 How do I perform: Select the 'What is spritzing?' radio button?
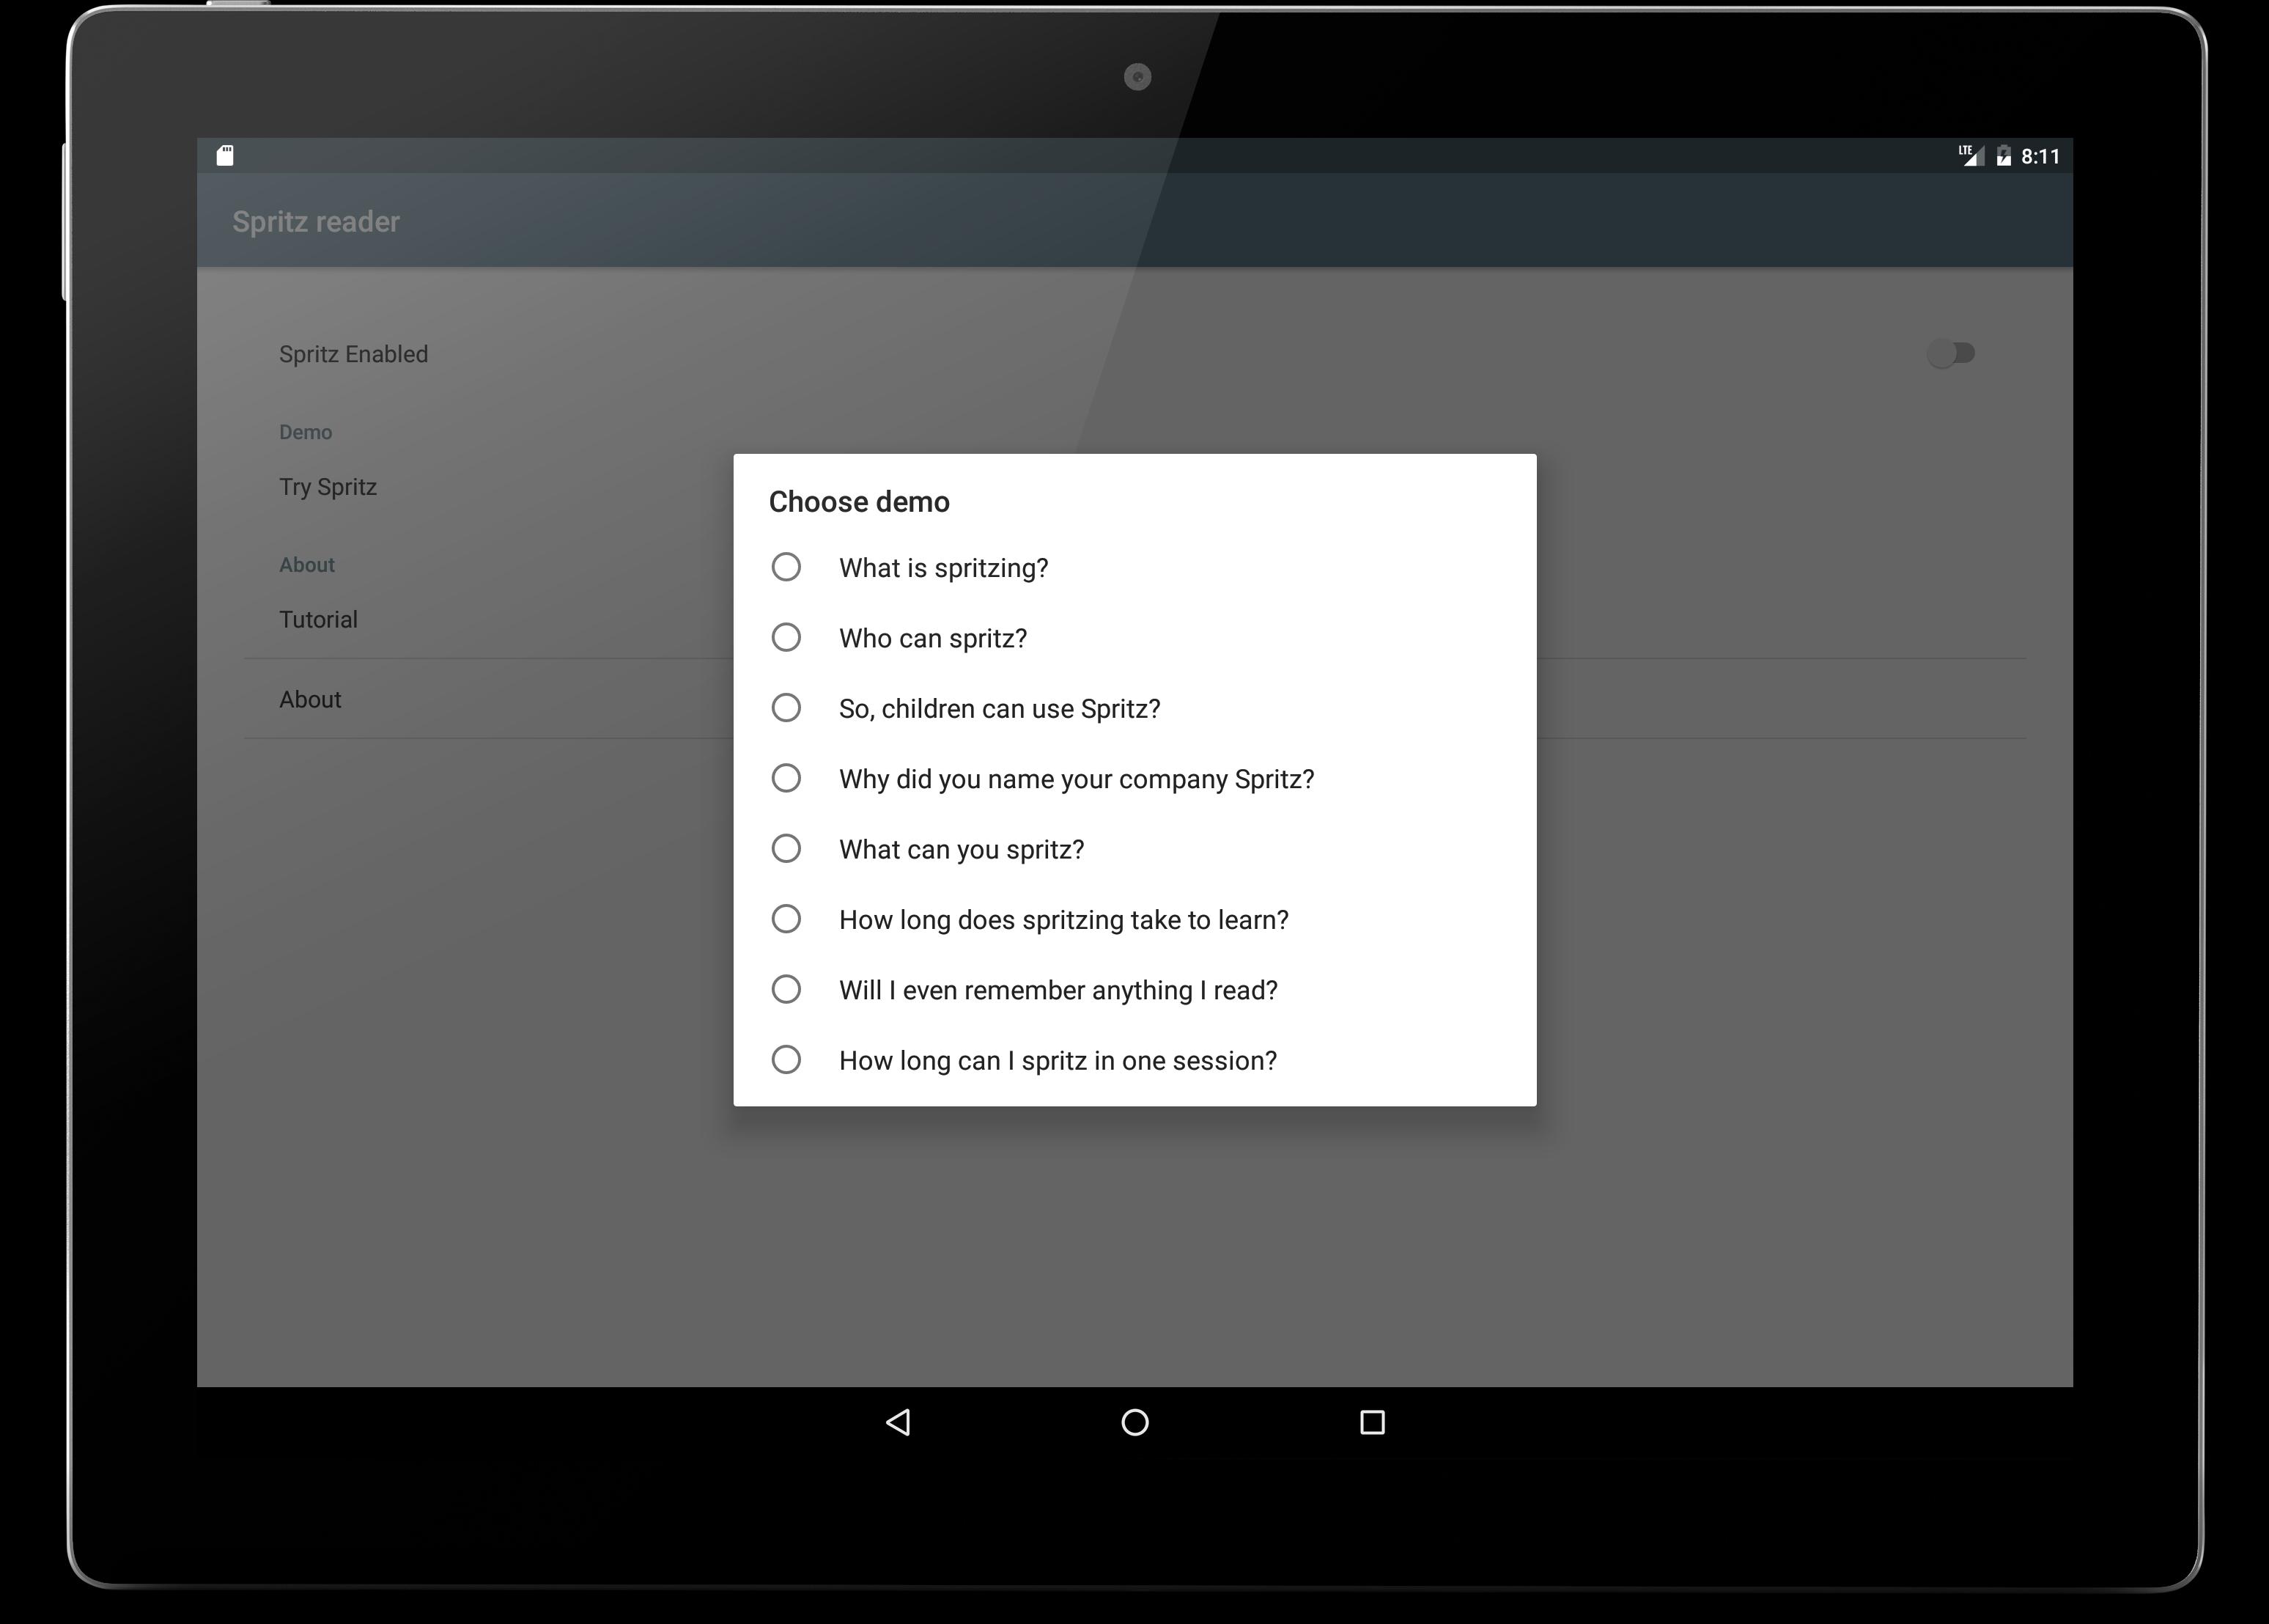coord(786,567)
